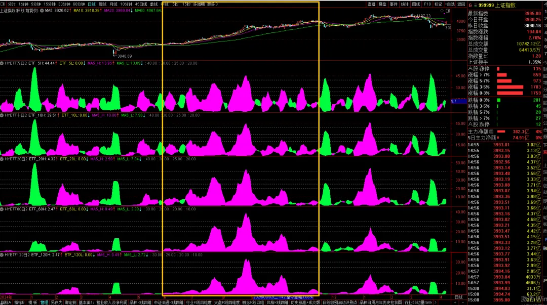Screen dimensions: 547x305
Task: Click the 标记 mark button
Action: click(x=438, y=4)
